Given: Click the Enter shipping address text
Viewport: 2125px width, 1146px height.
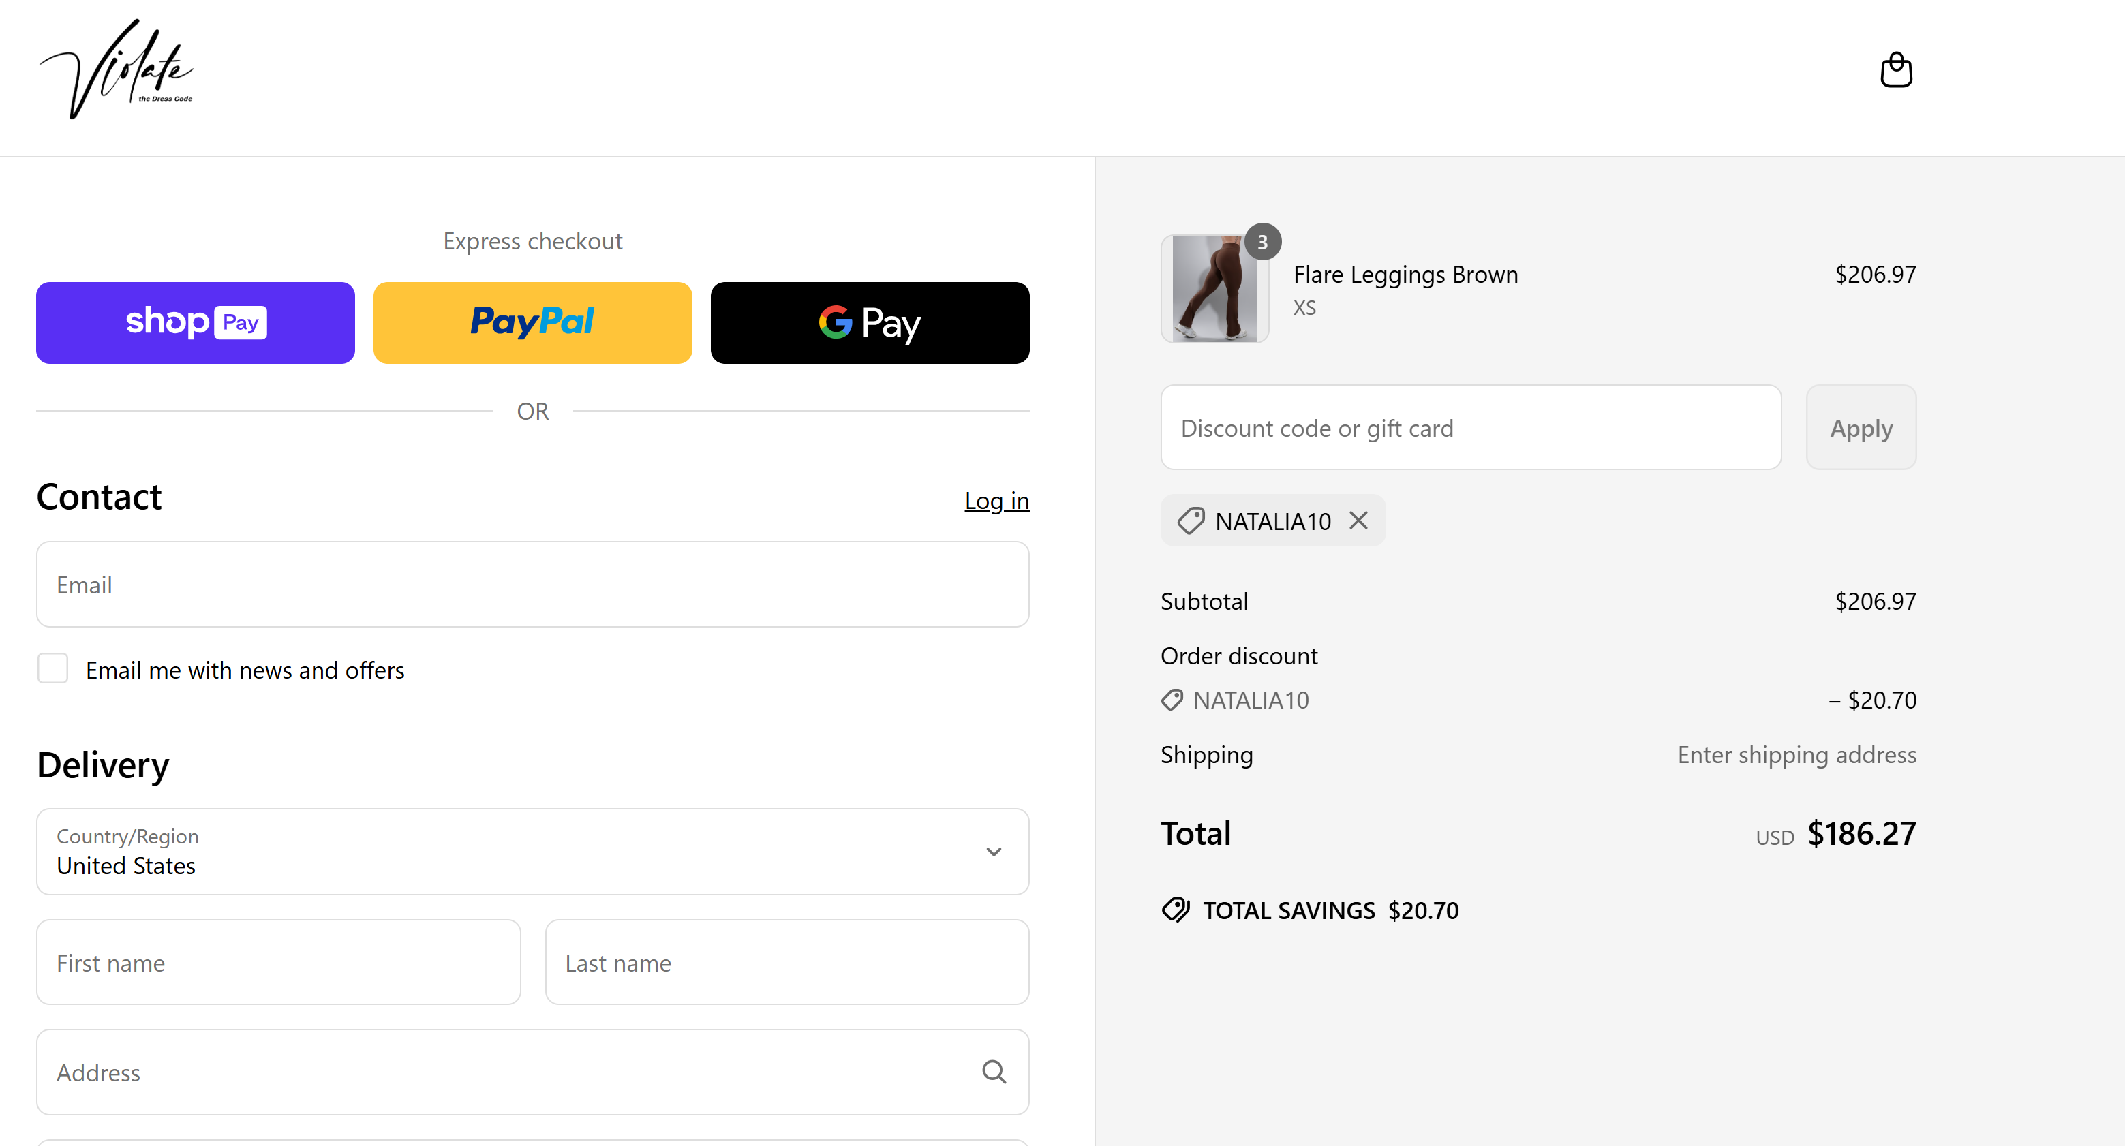Looking at the screenshot, I should click(1797, 754).
